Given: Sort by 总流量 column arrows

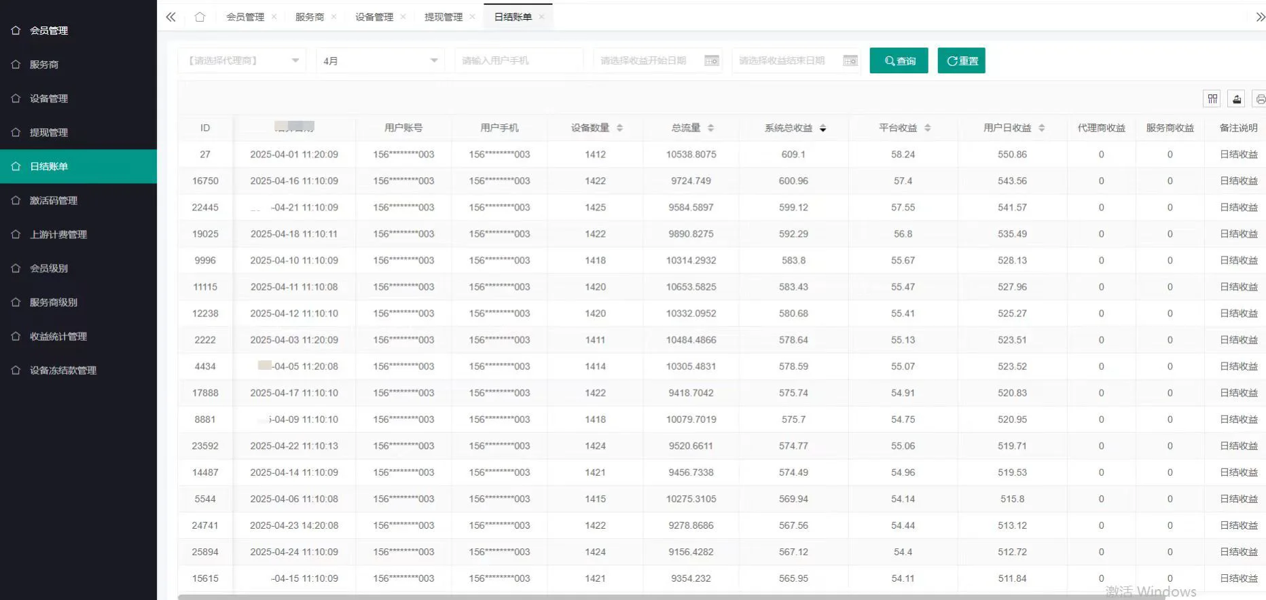Looking at the screenshot, I should [x=710, y=128].
